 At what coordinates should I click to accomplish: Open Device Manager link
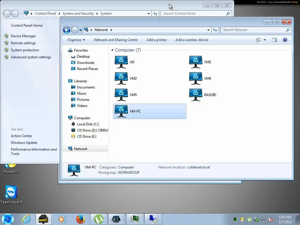[23, 36]
